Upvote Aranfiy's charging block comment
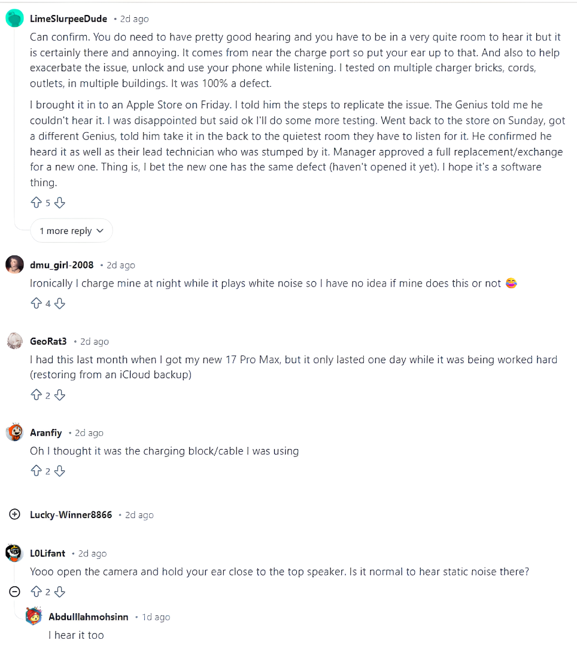The width and height of the screenshot is (577, 646). point(35,471)
